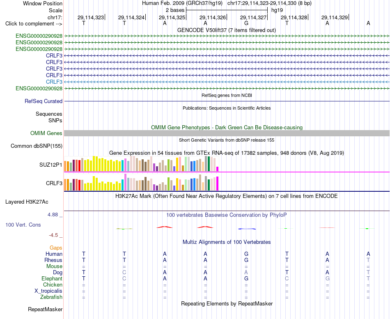Click the RepeatMasker track label

[x=45, y=309]
